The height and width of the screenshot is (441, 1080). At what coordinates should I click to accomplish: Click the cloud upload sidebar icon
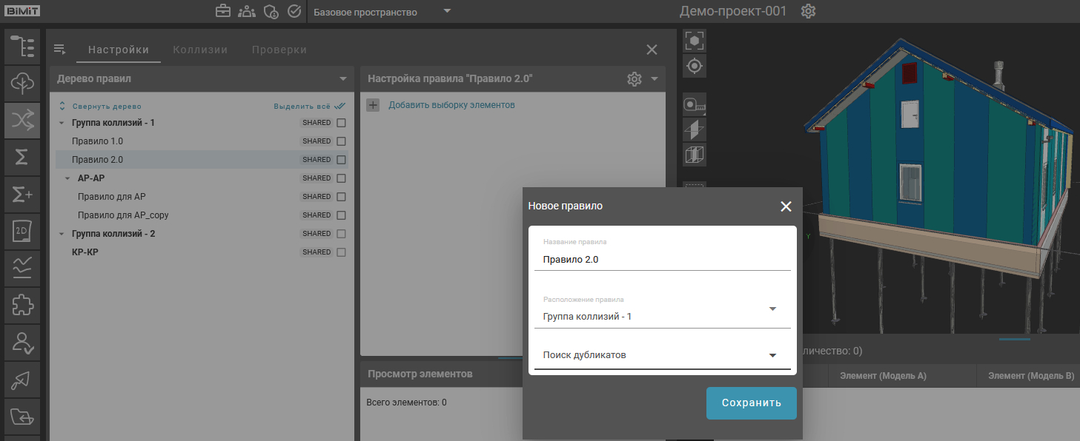pos(22,83)
